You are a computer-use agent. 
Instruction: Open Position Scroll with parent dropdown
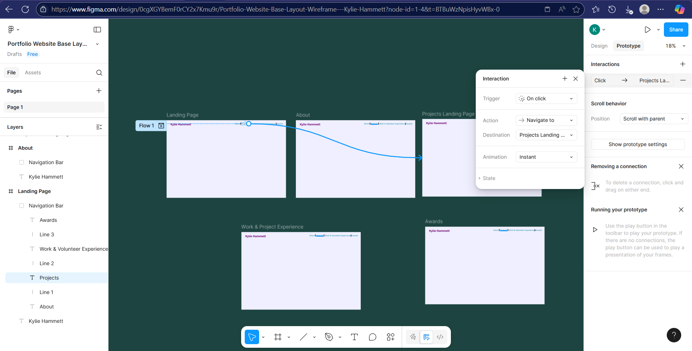point(654,119)
